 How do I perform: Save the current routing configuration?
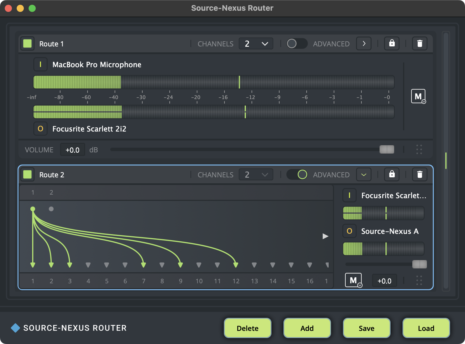tap(366, 328)
